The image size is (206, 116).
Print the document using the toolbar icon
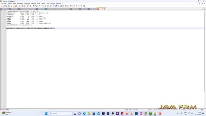[x=16, y=6]
